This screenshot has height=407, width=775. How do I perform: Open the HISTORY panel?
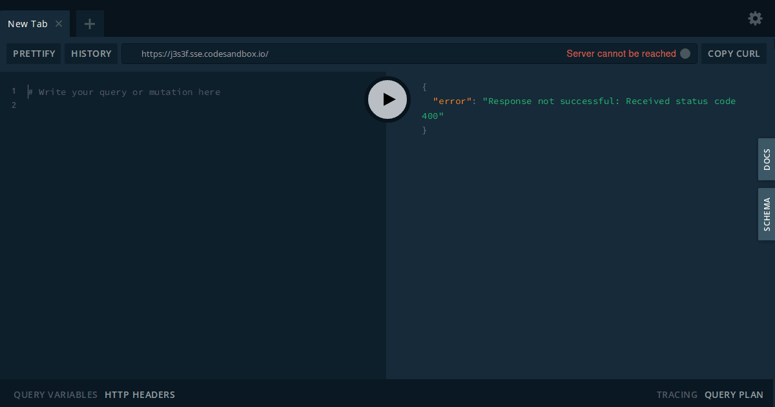tap(91, 53)
